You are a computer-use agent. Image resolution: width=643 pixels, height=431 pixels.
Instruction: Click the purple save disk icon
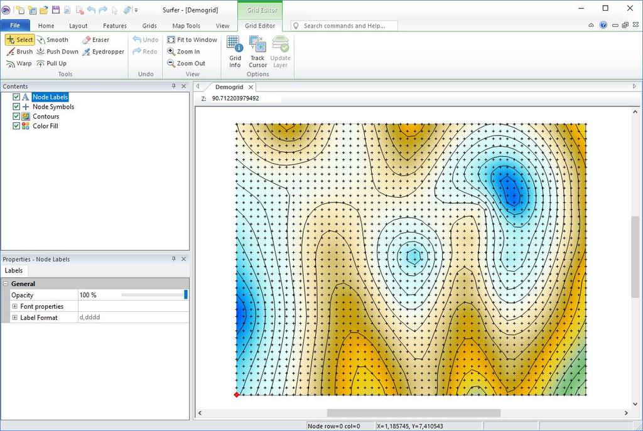tap(56, 10)
